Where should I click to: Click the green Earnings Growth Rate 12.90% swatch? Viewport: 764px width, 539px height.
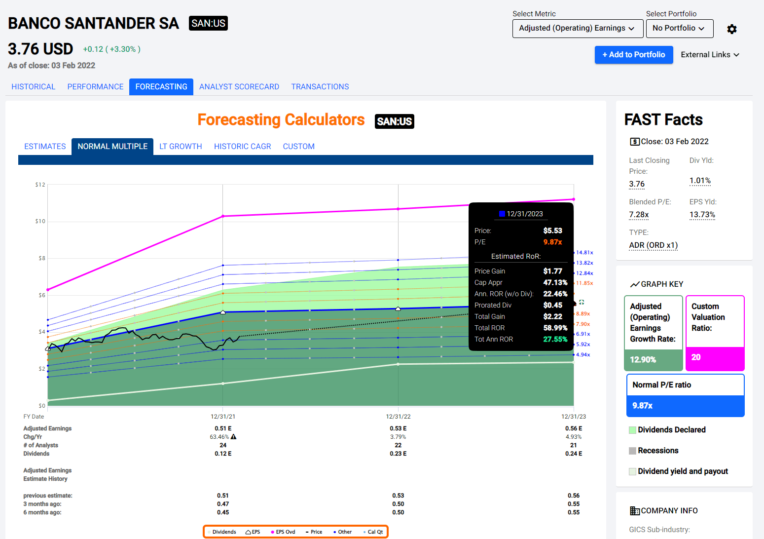[653, 360]
